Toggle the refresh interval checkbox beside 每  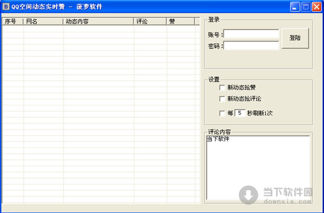[x=222, y=113]
